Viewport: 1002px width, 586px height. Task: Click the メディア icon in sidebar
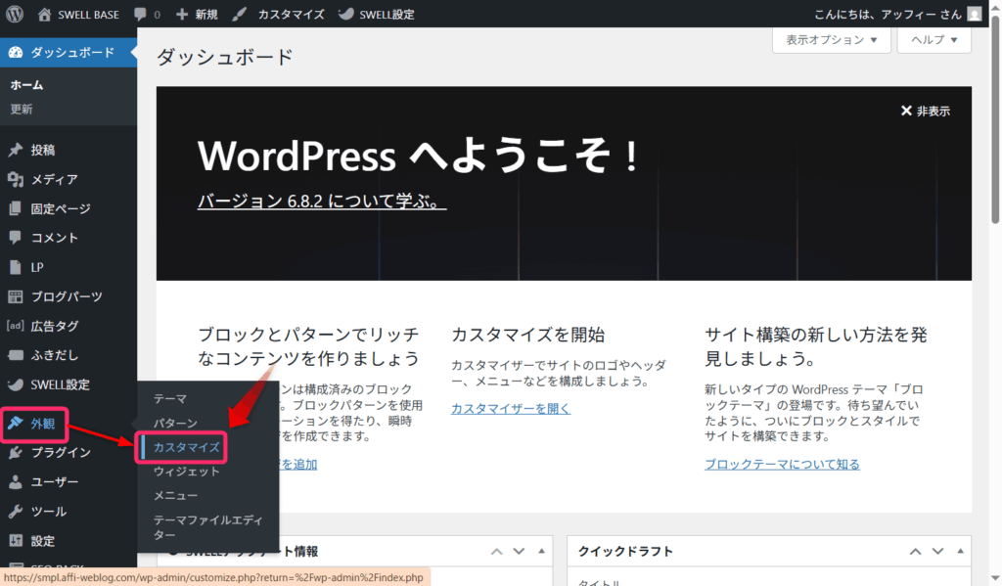(16, 180)
